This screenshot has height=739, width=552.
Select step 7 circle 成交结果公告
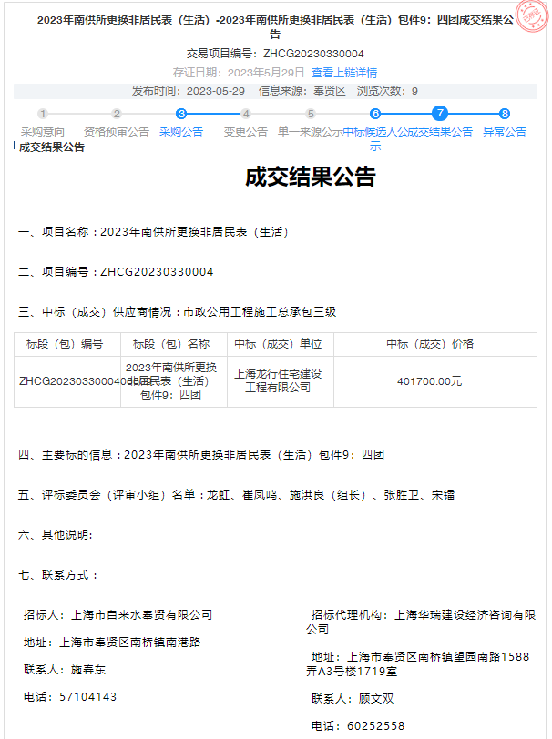440,114
